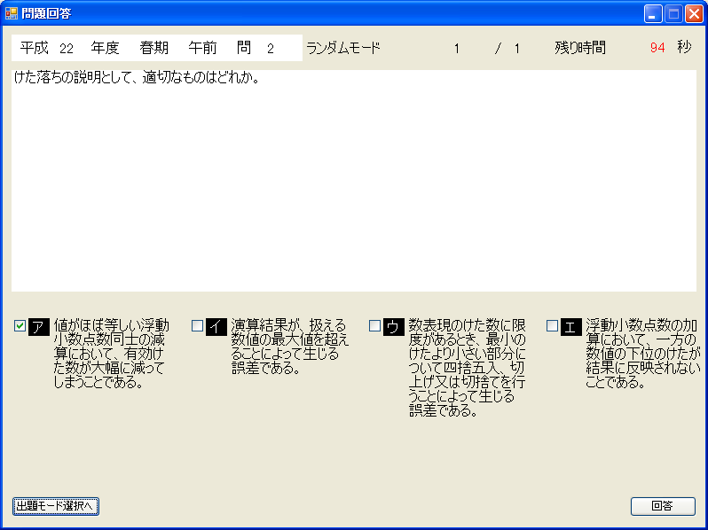
Task: Enable the エ answer checkbox
Action: pyautogui.click(x=552, y=326)
